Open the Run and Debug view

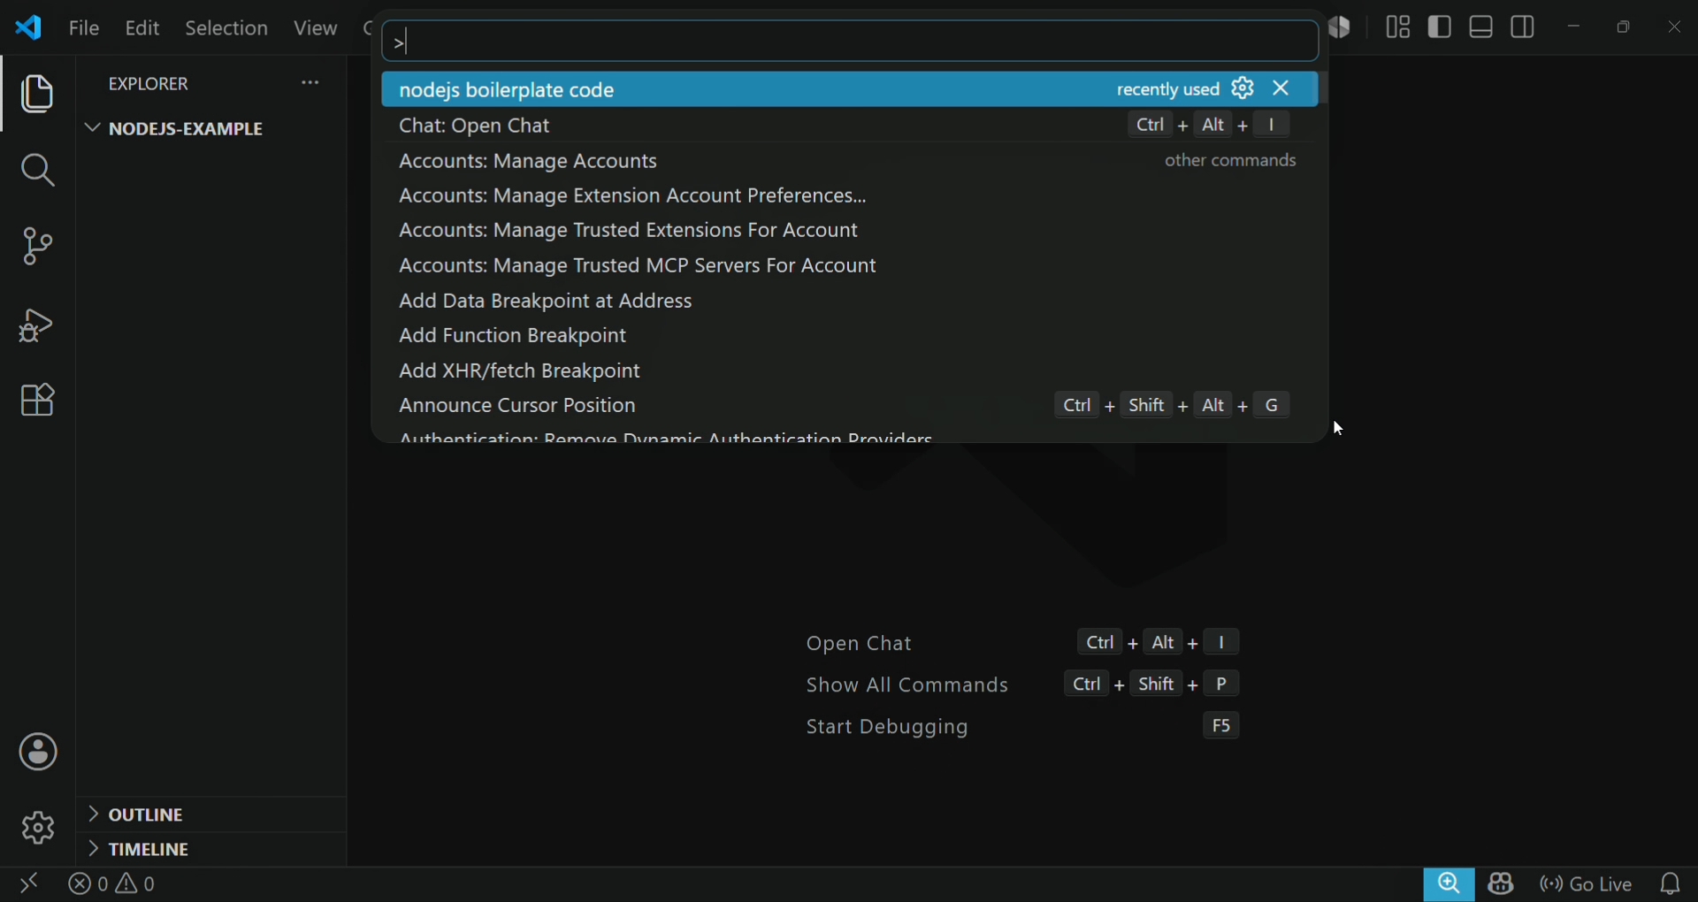point(37,325)
